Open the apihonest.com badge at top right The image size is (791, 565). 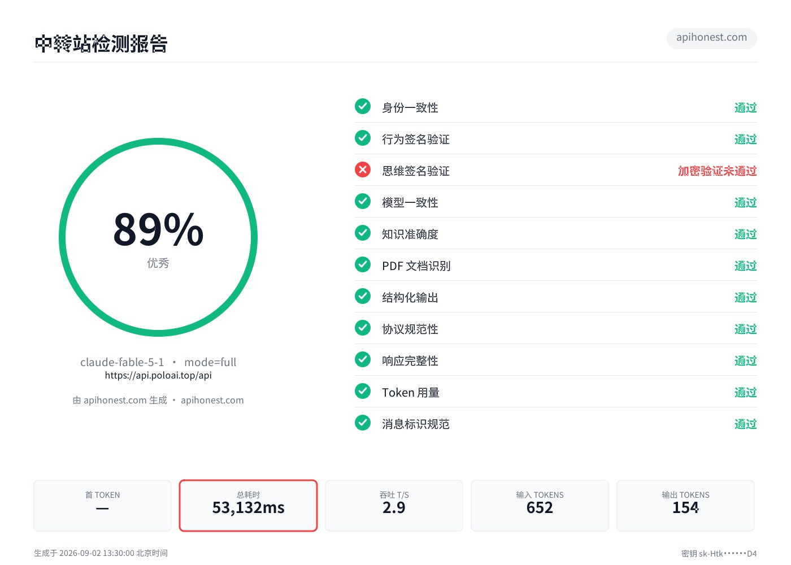711,38
